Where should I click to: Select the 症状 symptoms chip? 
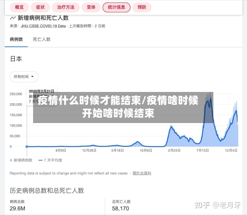point(41,7)
